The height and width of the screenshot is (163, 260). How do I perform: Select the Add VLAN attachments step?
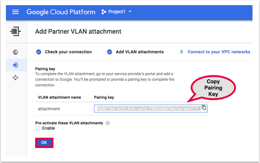coord(139,52)
